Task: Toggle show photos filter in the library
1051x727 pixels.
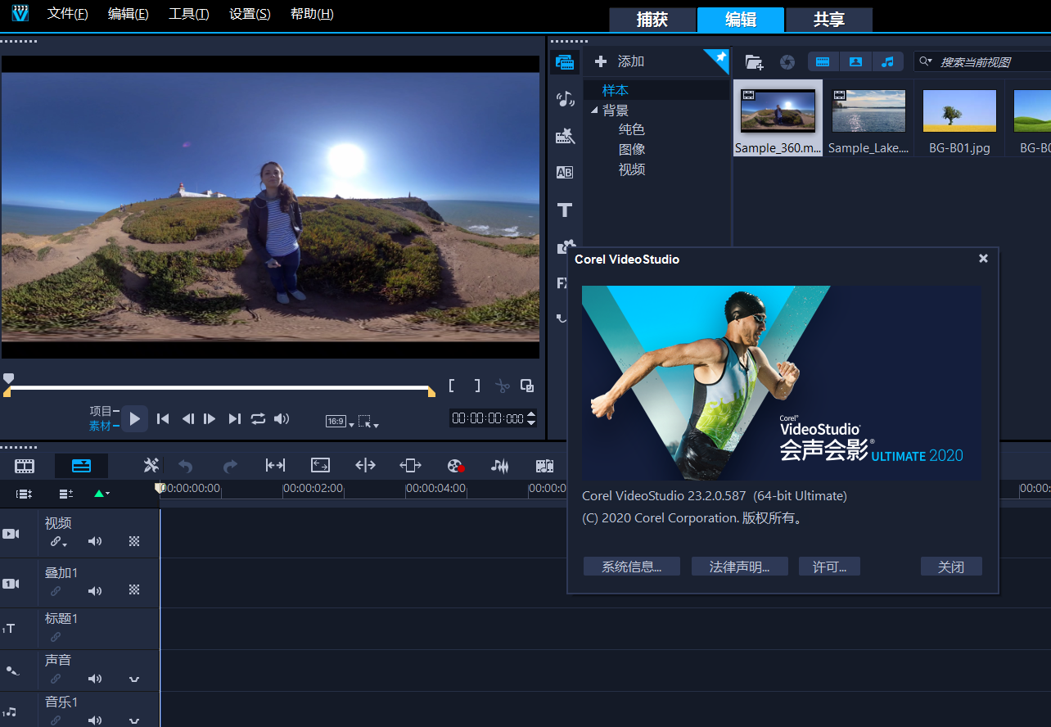Action: point(855,61)
